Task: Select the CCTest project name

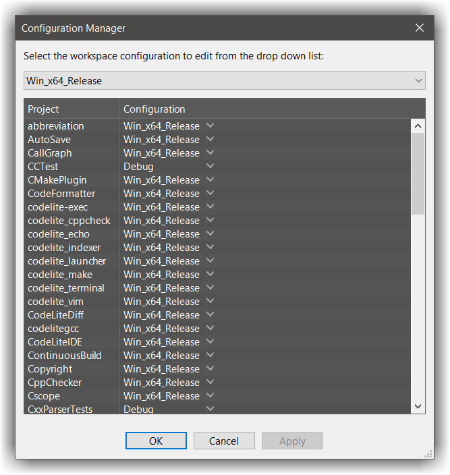Action: click(43, 166)
